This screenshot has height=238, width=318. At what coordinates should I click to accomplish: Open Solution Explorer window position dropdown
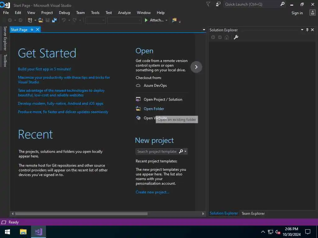coord(302,30)
